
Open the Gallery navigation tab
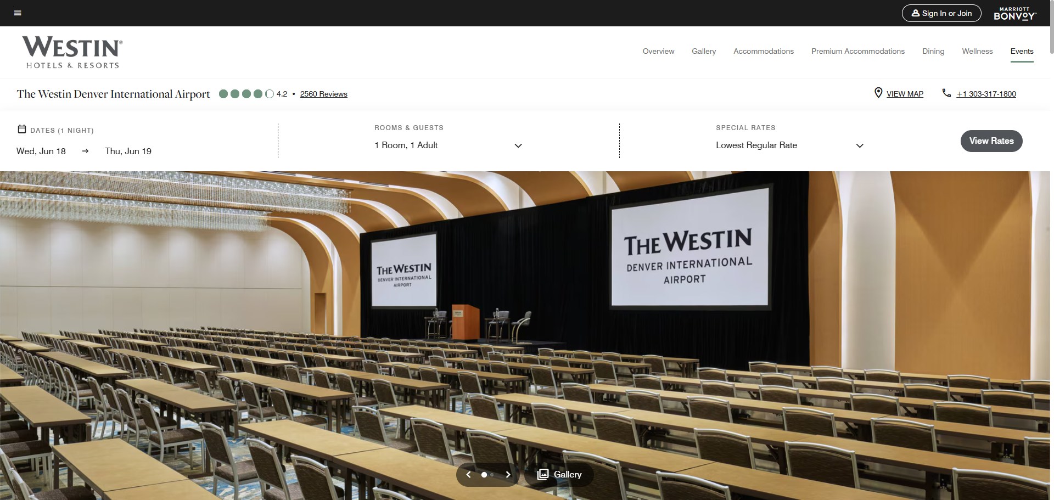(704, 51)
